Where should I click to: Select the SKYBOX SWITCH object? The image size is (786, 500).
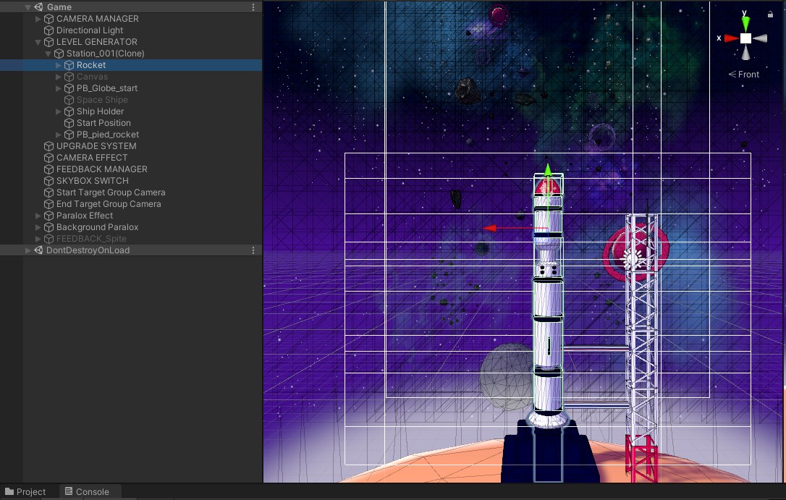click(92, 181)
